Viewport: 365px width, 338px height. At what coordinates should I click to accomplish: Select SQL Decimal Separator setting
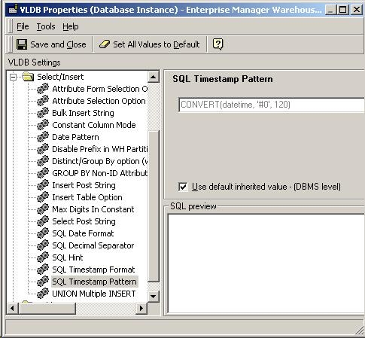coord(93,245)
